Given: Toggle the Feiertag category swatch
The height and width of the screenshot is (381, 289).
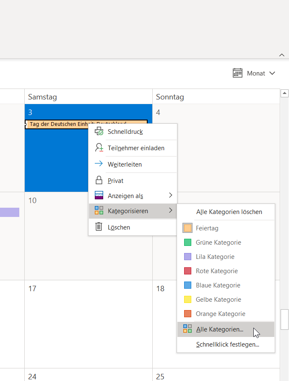Looking at the screenshot, I should (x=187, y=228).
